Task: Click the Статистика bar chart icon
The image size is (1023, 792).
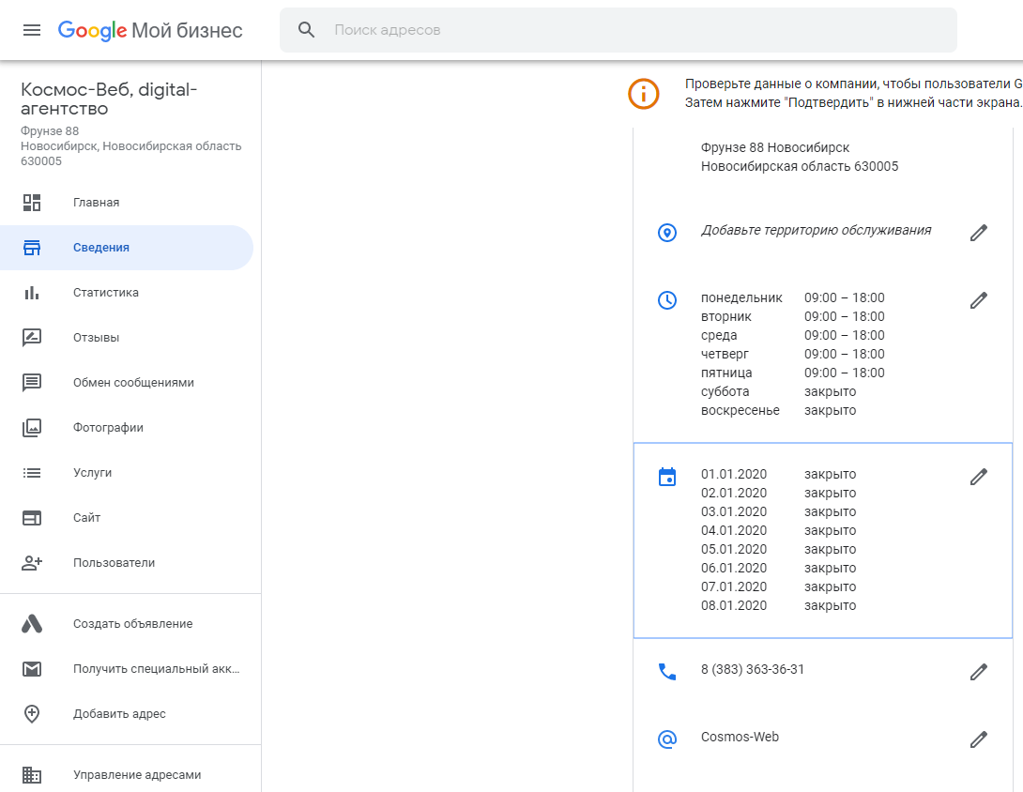Action: [31, 292]
